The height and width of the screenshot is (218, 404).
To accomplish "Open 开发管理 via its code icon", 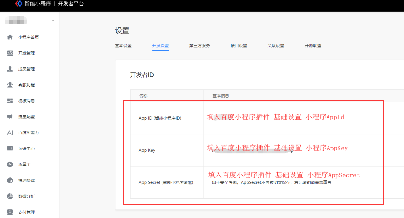I will tap(10, 53).
